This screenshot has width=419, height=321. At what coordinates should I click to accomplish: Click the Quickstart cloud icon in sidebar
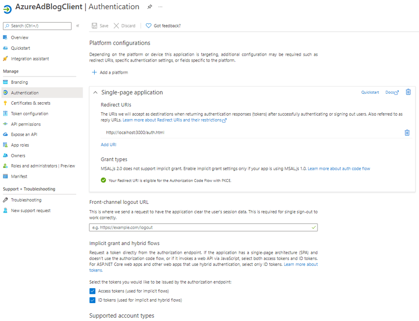click(x=5, y=48)
